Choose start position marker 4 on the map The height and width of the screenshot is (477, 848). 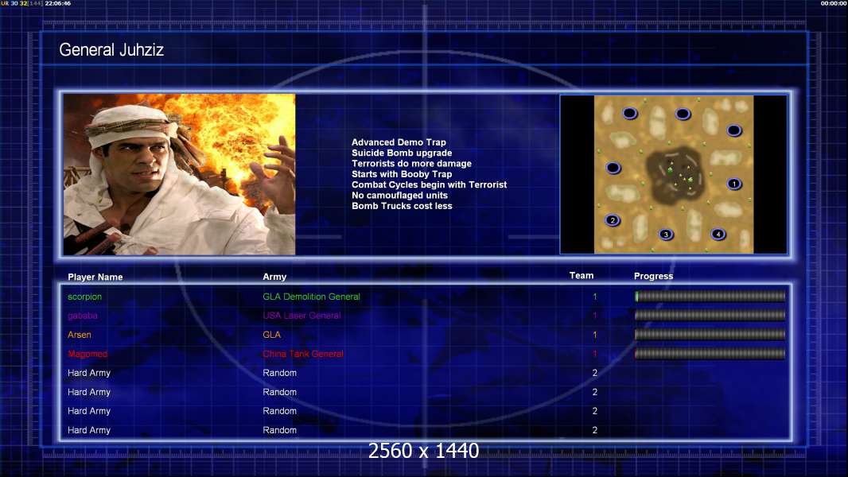(718, 234)
